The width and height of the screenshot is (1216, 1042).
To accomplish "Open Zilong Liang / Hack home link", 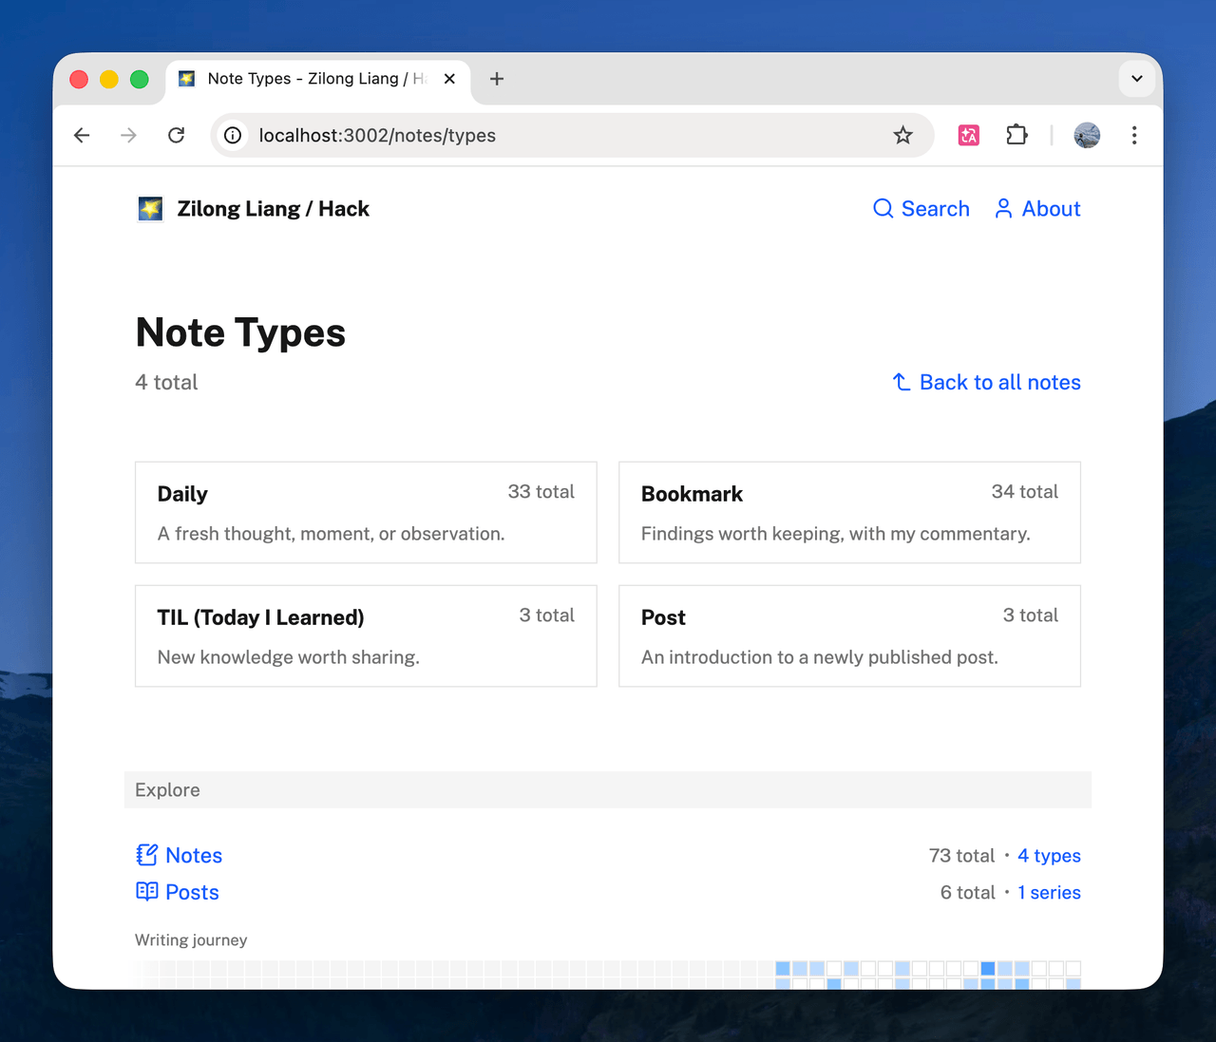I will point(273,209).
